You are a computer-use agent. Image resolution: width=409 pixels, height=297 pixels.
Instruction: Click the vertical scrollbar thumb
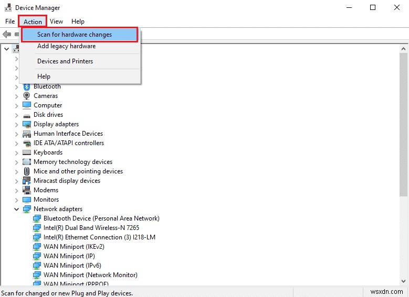click(403, 125)
